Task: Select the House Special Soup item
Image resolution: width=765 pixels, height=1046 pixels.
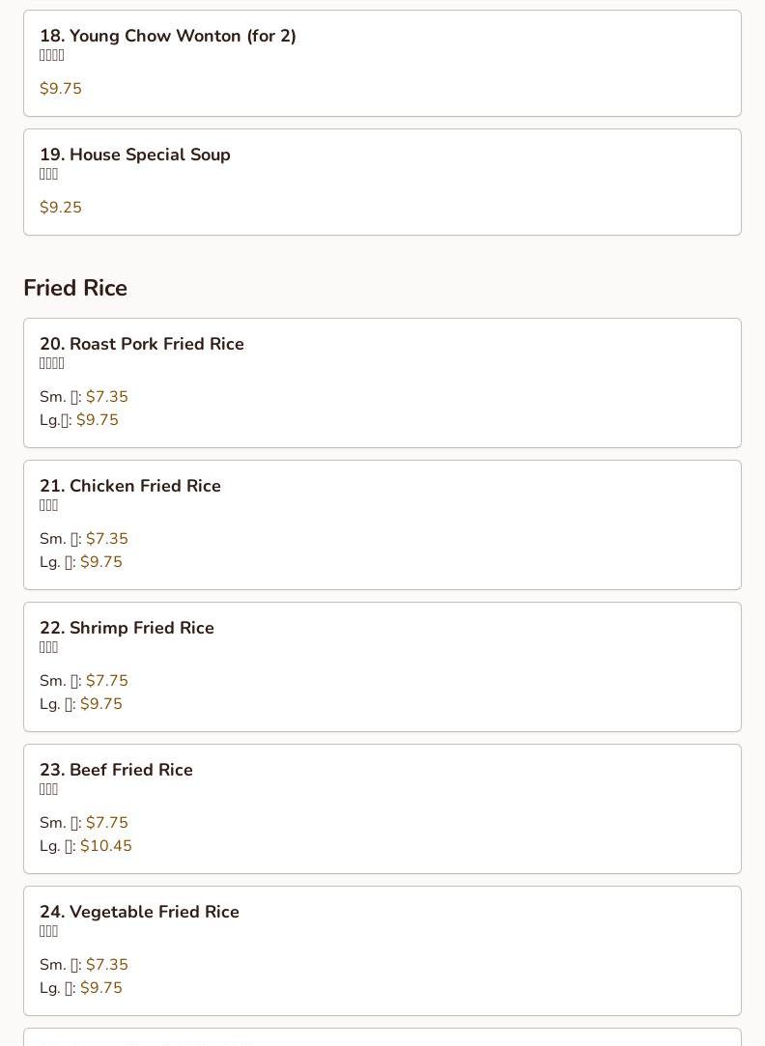Action: pos(150,155)
